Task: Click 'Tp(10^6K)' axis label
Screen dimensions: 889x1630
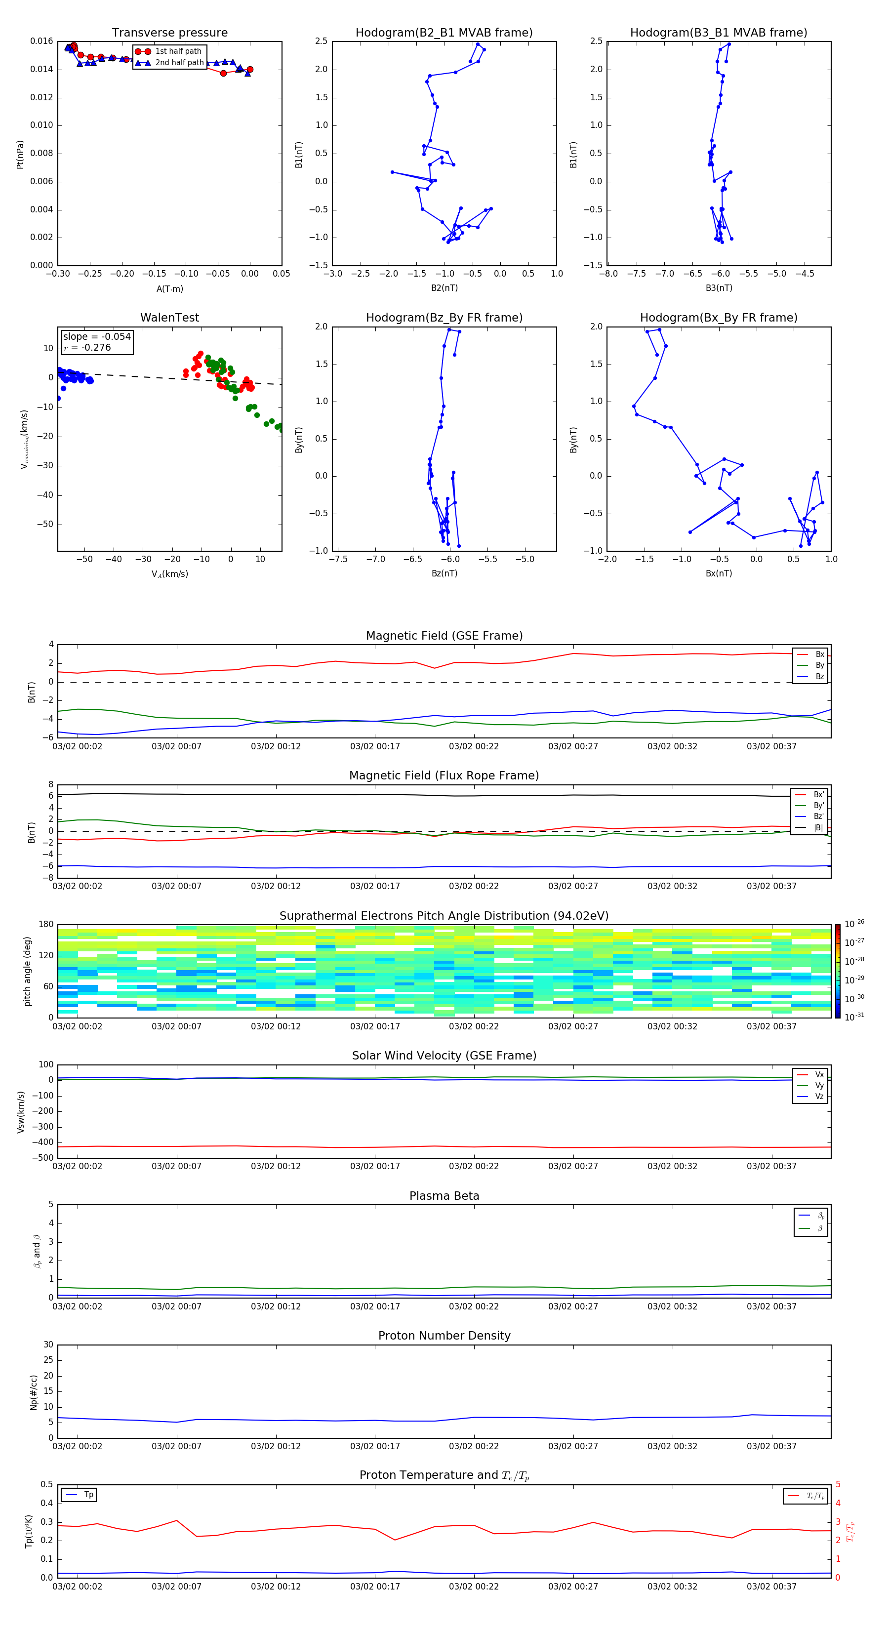Action: 29,1531
